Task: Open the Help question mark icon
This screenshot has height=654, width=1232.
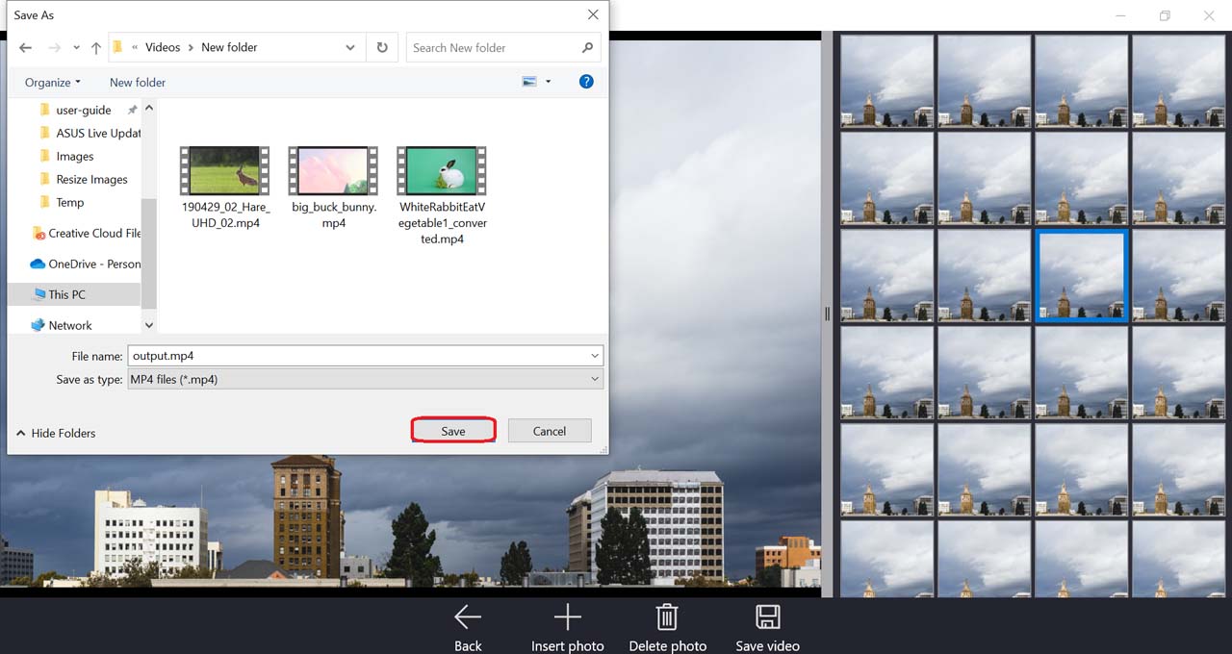Action: [586, 82]
